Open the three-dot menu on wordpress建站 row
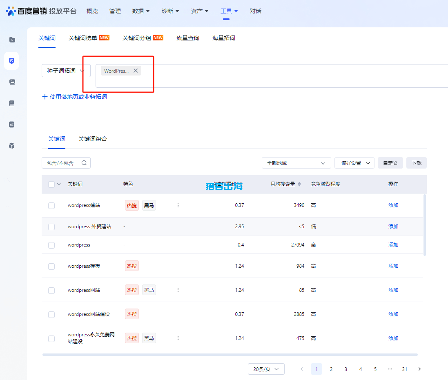 pyautogui.click(x=178, y=205)
